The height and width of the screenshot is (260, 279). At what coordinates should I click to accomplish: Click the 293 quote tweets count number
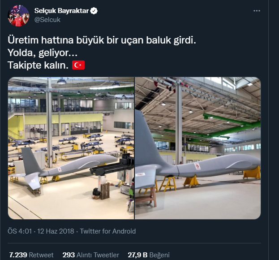pyautogui.click(x=69, y=255)
